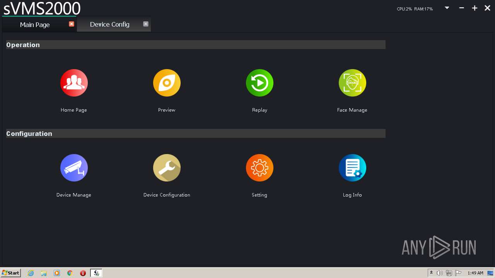Click the Log Info label
The width and height of the screenshot is (495, 278).
[x=352, y=195]
